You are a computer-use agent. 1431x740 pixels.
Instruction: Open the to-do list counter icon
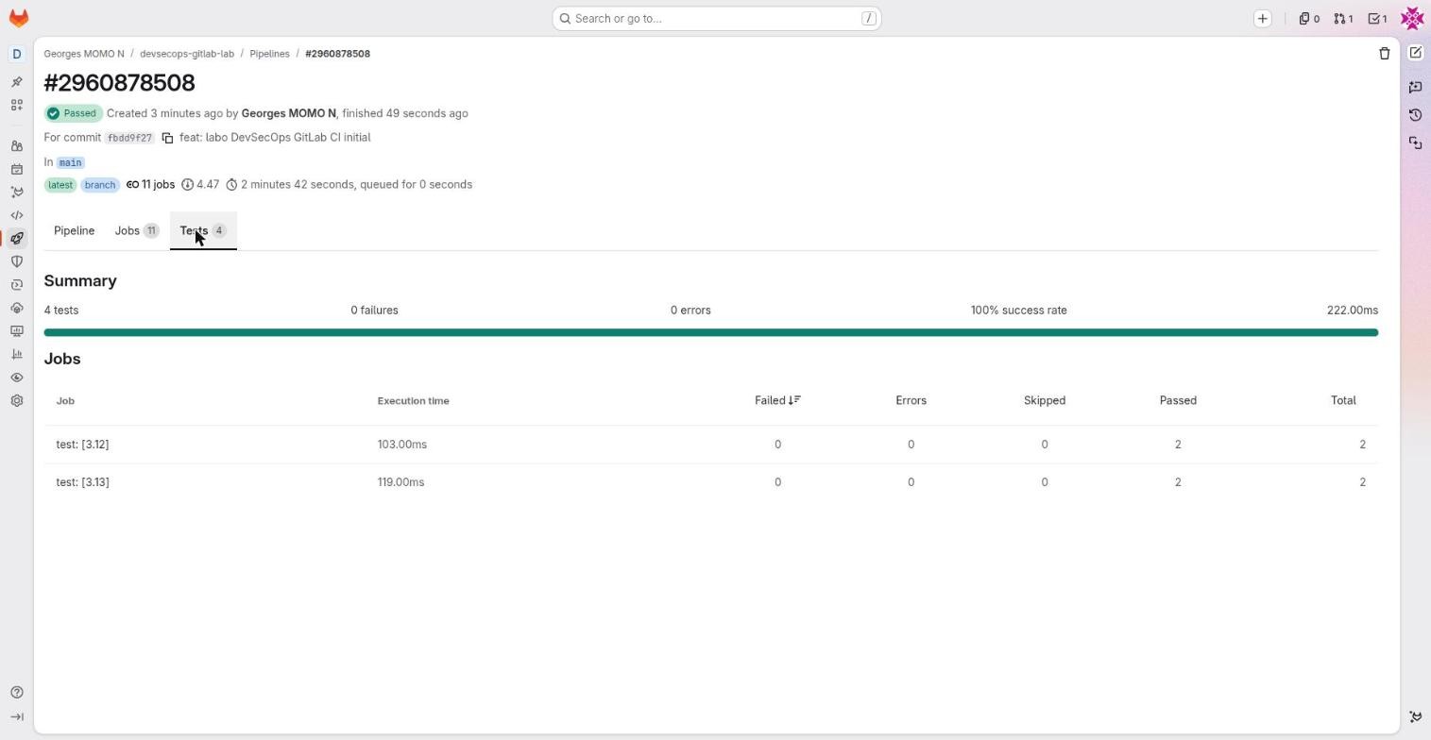click(x=1377, y=19)
